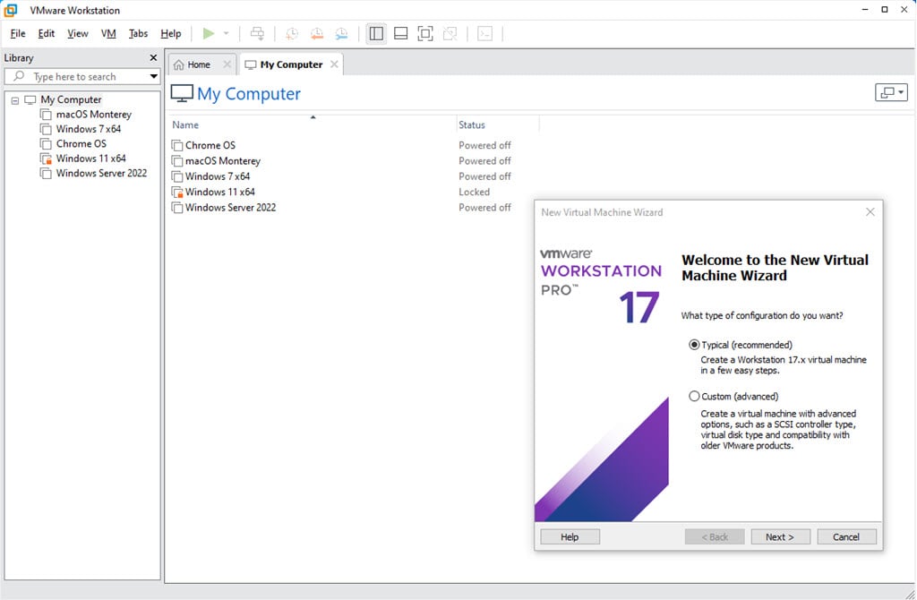Click the VM icon beside Windows Server 2022 in Library
The width and height of the screenshot is (917, 600).
(x=46, y=174)
